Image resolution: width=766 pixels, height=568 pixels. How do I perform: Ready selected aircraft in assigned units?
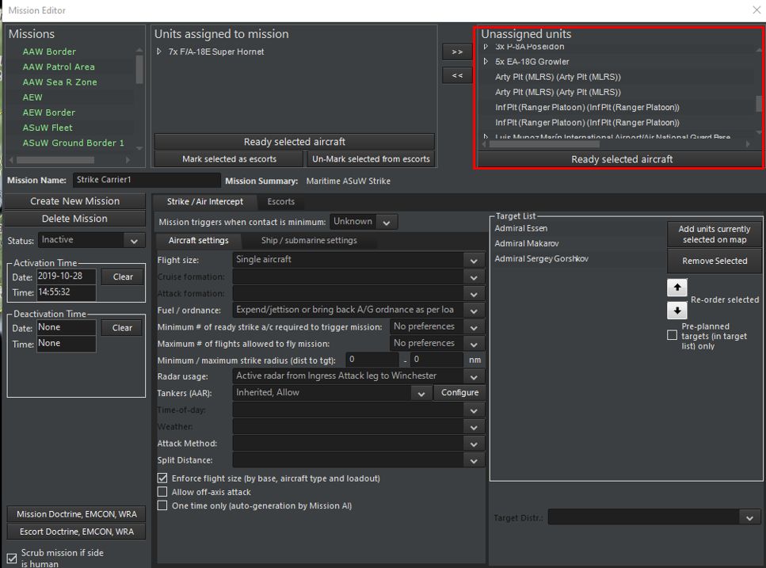coord(295,142)
